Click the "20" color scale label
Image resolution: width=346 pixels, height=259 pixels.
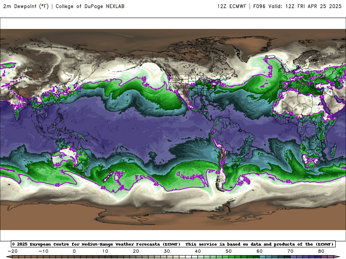(136, 251)
